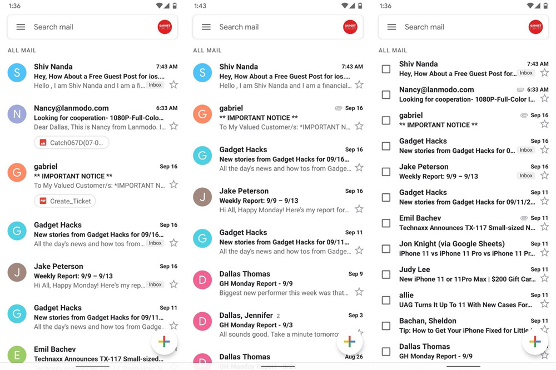
Task: Star the Bachan, Sheldon tip email
Action: click(544, 330)
